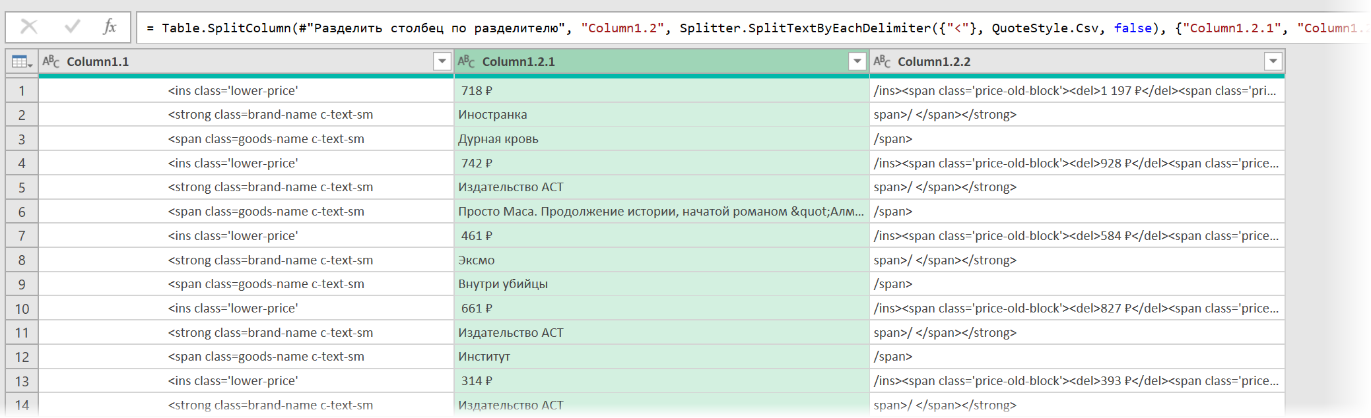
Task: Click the fx function icon
Action: pyautogui.click(x=110, y=27)
